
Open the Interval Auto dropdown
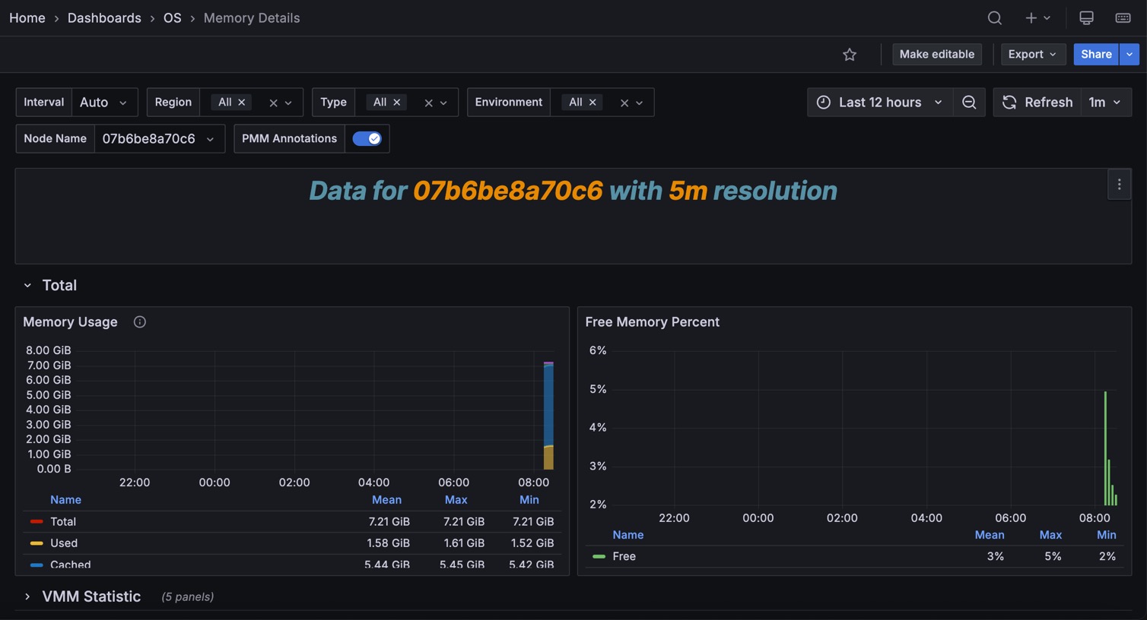point(104,103)
